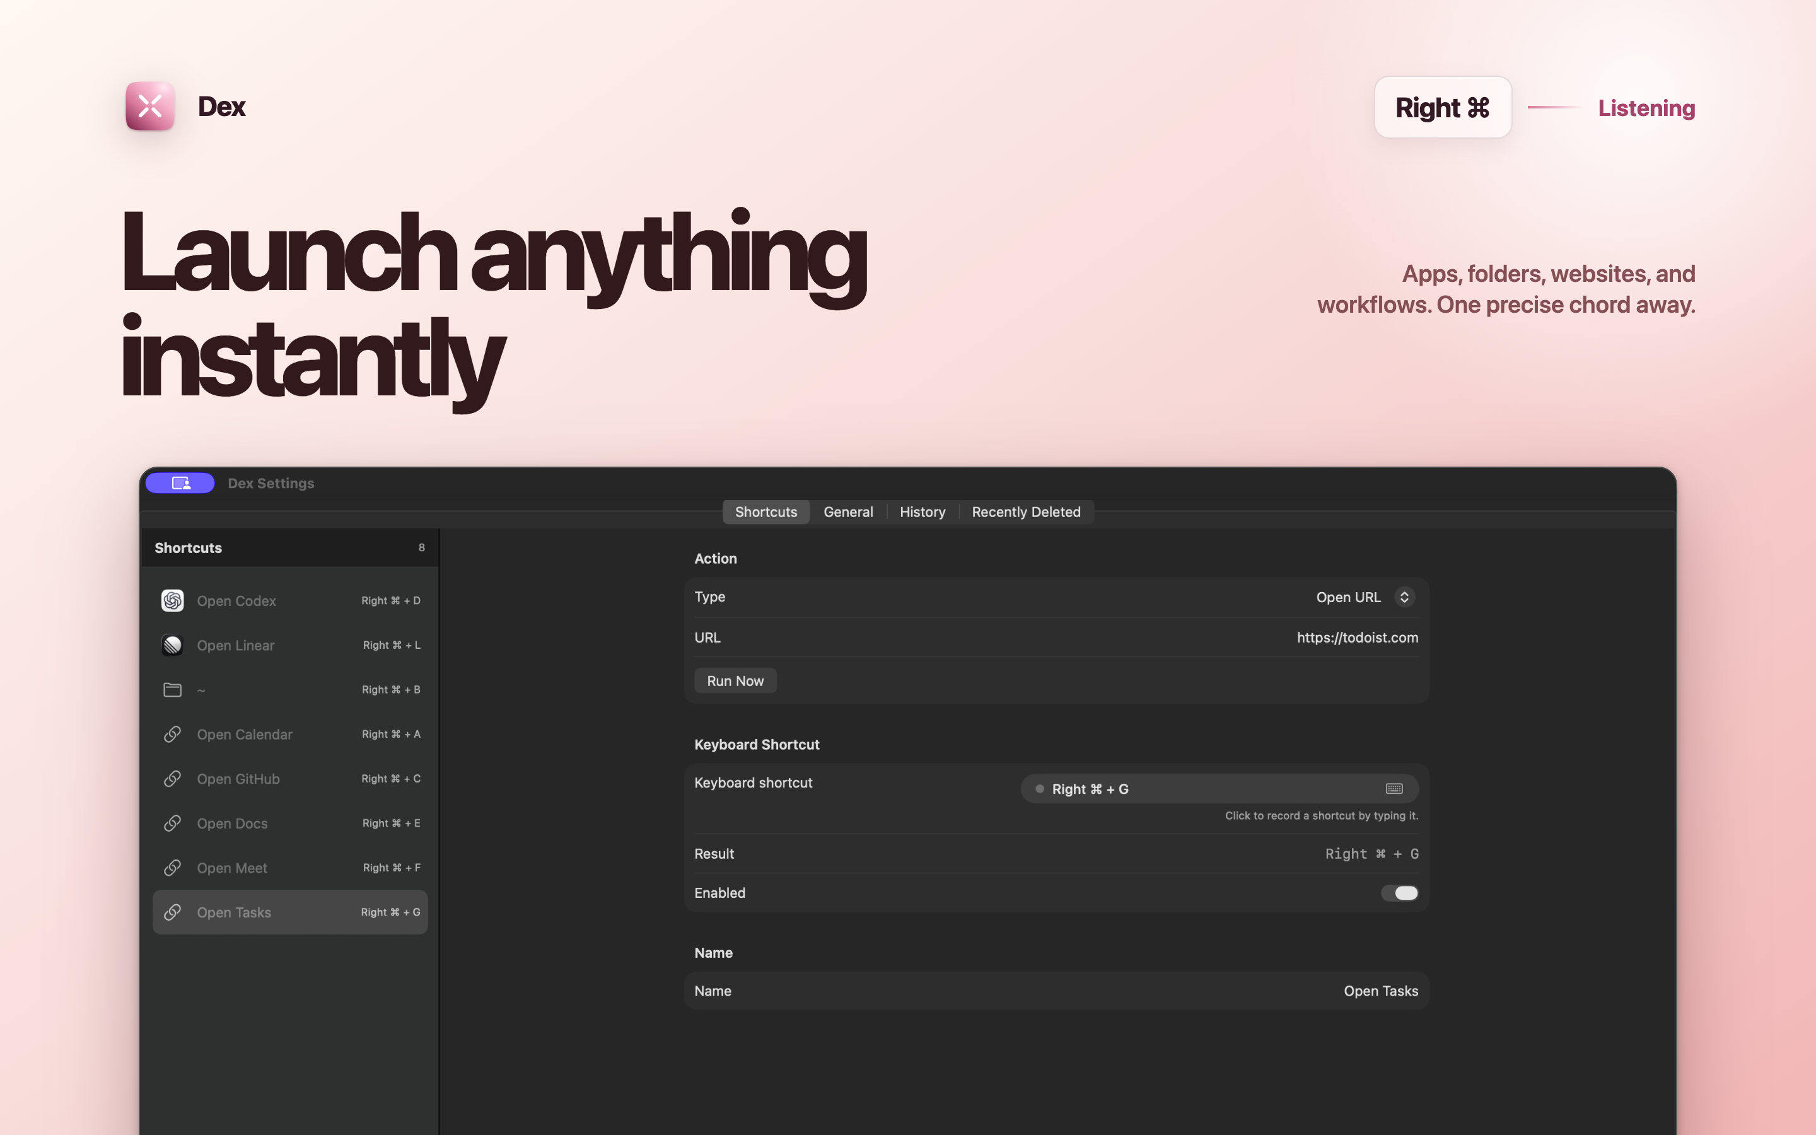The height and width of the screenshot is (1135, 1816).
Task: Switch to the Shortcuts tab
Action: click(x=766, y=512)
